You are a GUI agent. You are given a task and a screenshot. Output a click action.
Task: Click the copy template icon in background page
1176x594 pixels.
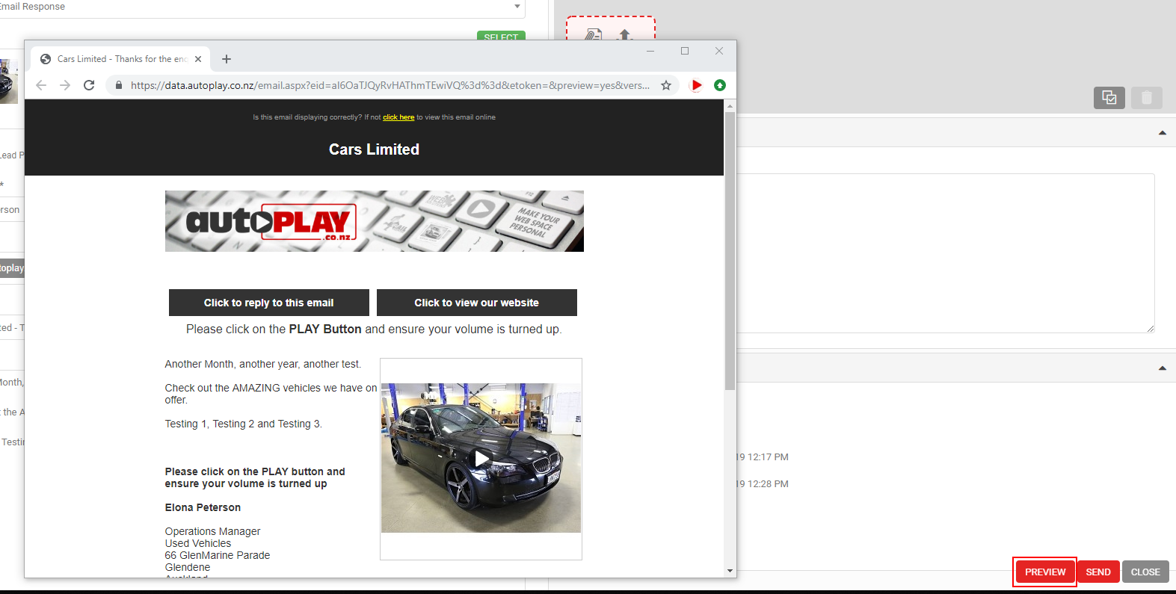pyautogui.click(x=1109, y=98)
